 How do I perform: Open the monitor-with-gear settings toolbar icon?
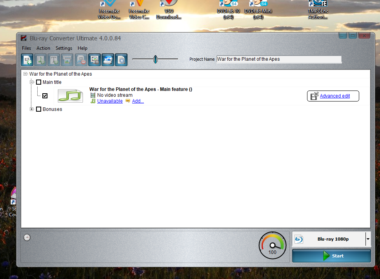click(x=94, y=60)
